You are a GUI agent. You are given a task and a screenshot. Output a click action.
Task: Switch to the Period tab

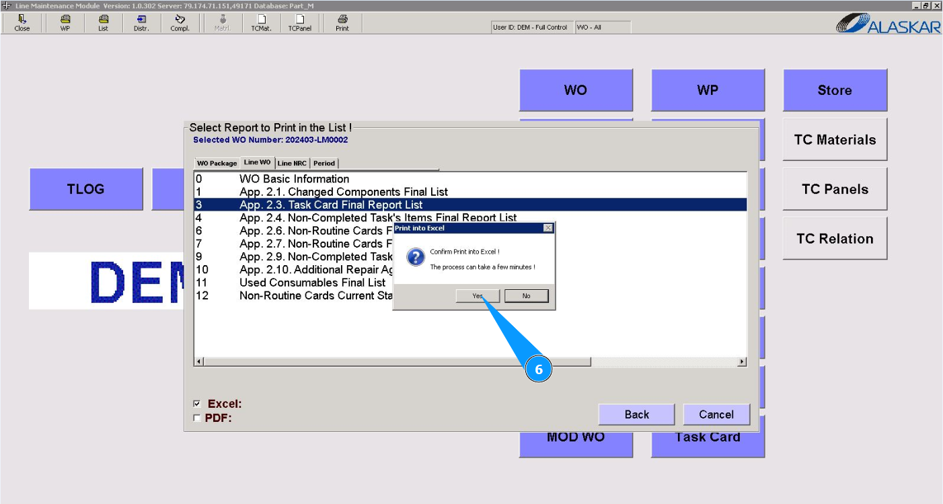point(324,163)
